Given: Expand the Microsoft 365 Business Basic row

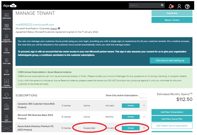Looking at the screenshot, I should (x=144, y=117).
